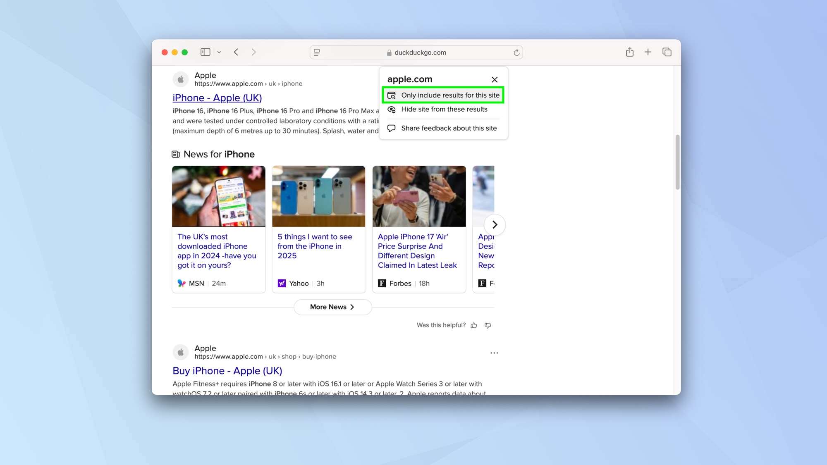Open Forbes iPhone 17 Air article thumbnail
Screen dimensions: 827x465
419,196
